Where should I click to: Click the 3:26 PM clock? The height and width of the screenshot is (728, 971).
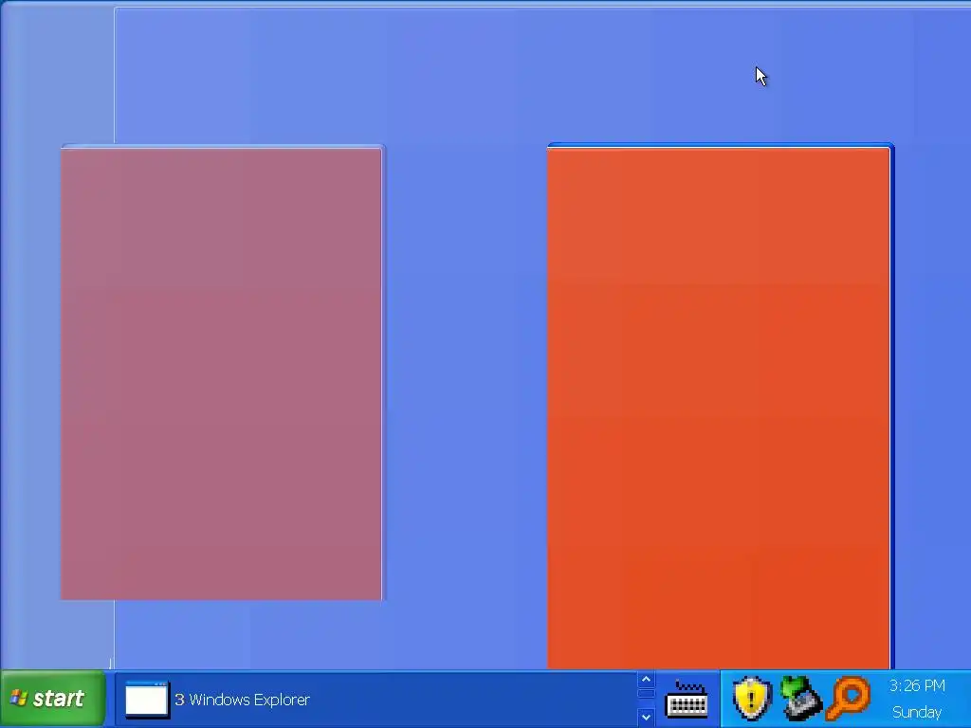(917, 686)
